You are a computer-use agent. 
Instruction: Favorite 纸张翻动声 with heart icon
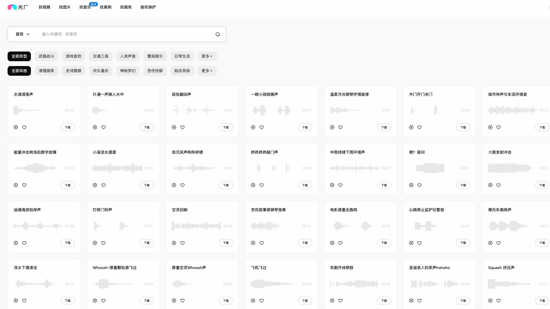pyautogui.click(x=182, y=127)
